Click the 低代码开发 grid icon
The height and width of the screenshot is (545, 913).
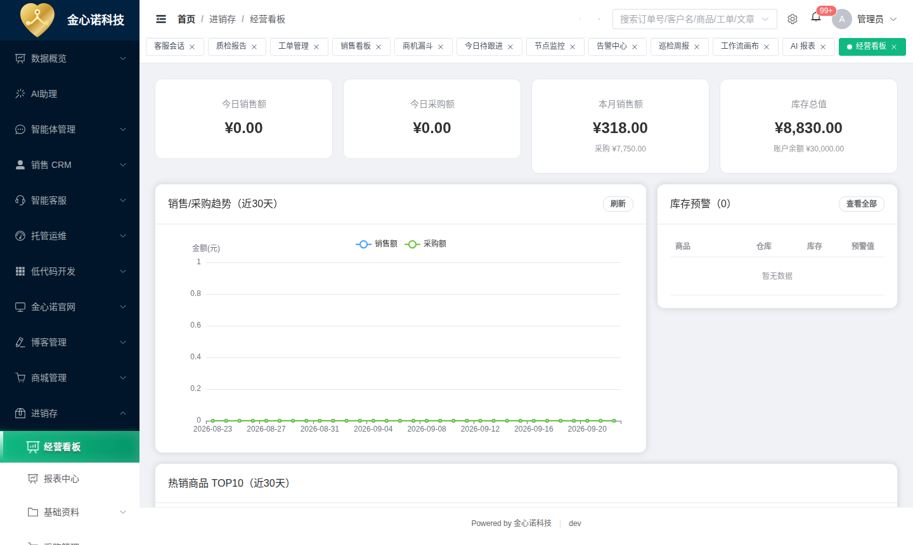click(x=20, y=271)
